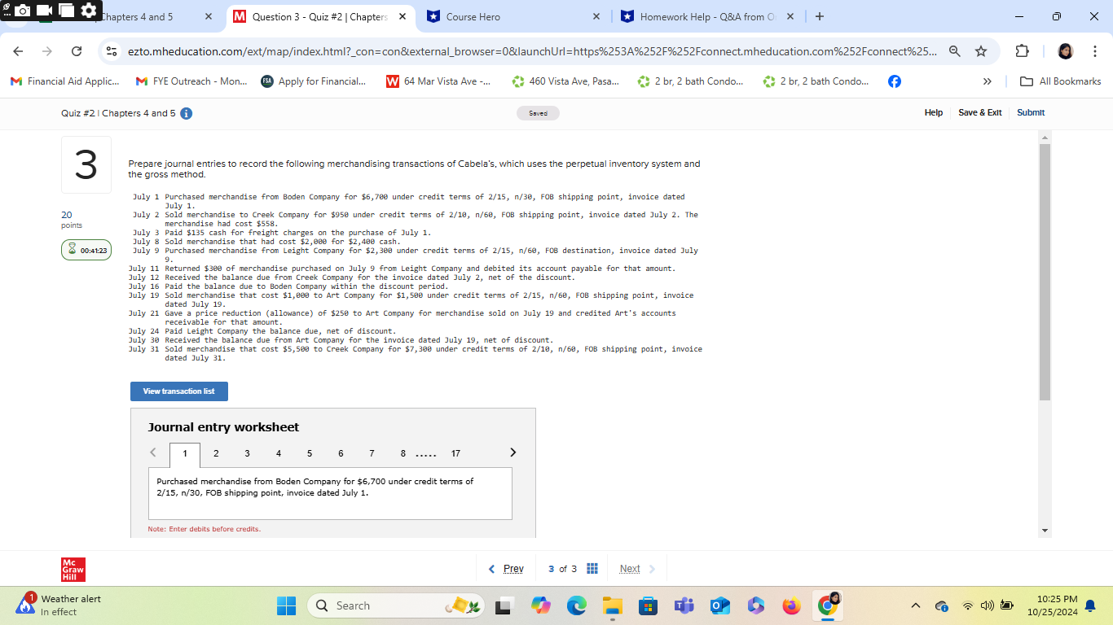Click the McGraw Hill logo
1113x625 pixels.
[73, 569]
